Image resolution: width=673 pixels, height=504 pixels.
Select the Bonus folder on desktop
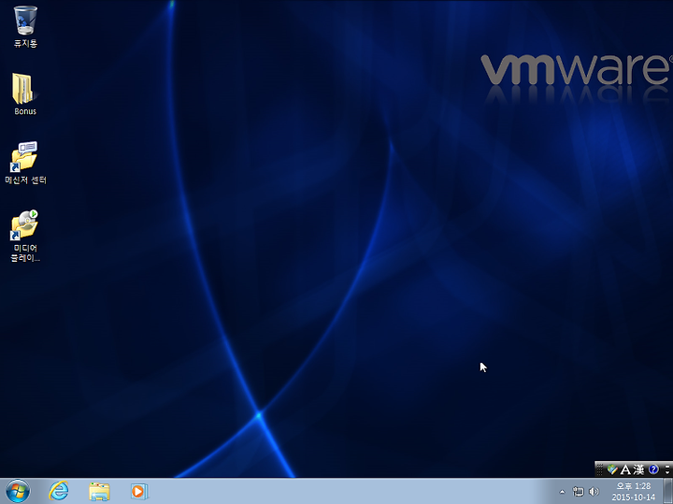[x=25, y=94]
